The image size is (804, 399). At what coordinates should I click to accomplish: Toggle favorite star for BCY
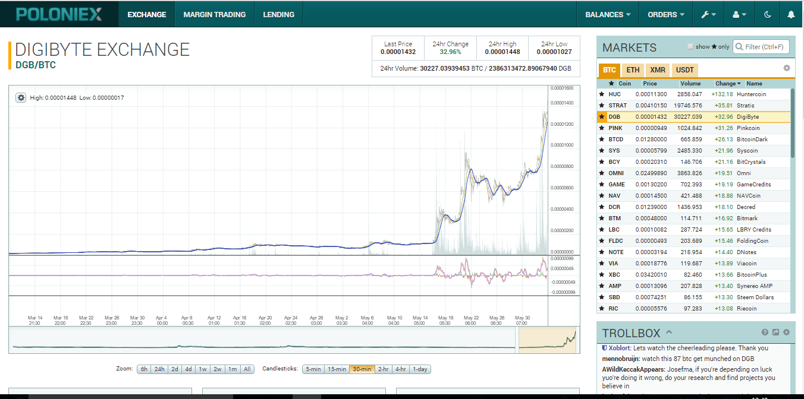[x=602, y=162]
